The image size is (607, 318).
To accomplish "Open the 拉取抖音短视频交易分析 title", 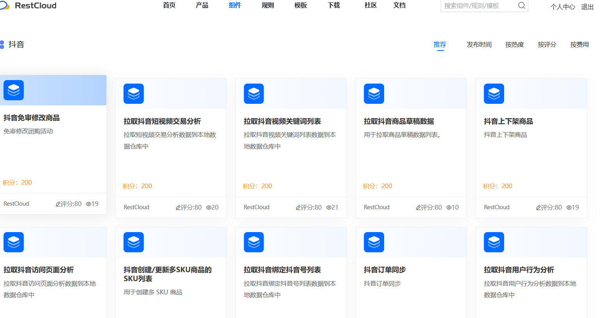I will click(162, 121).
